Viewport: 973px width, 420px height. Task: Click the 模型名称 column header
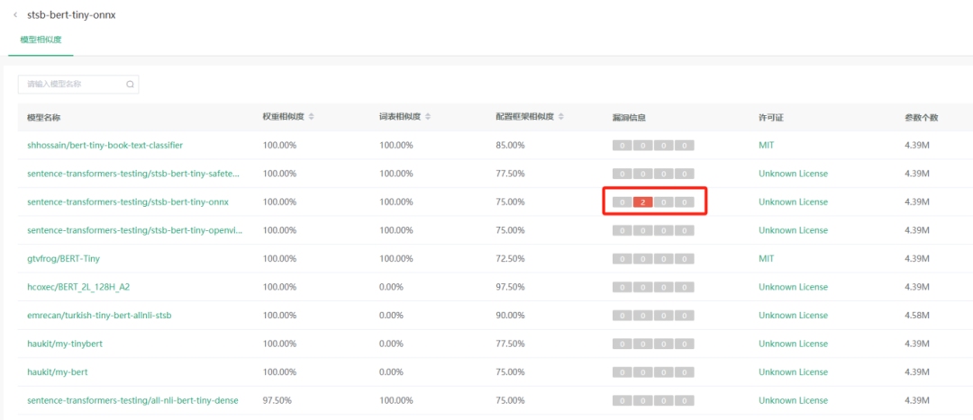tap(43, 117)
